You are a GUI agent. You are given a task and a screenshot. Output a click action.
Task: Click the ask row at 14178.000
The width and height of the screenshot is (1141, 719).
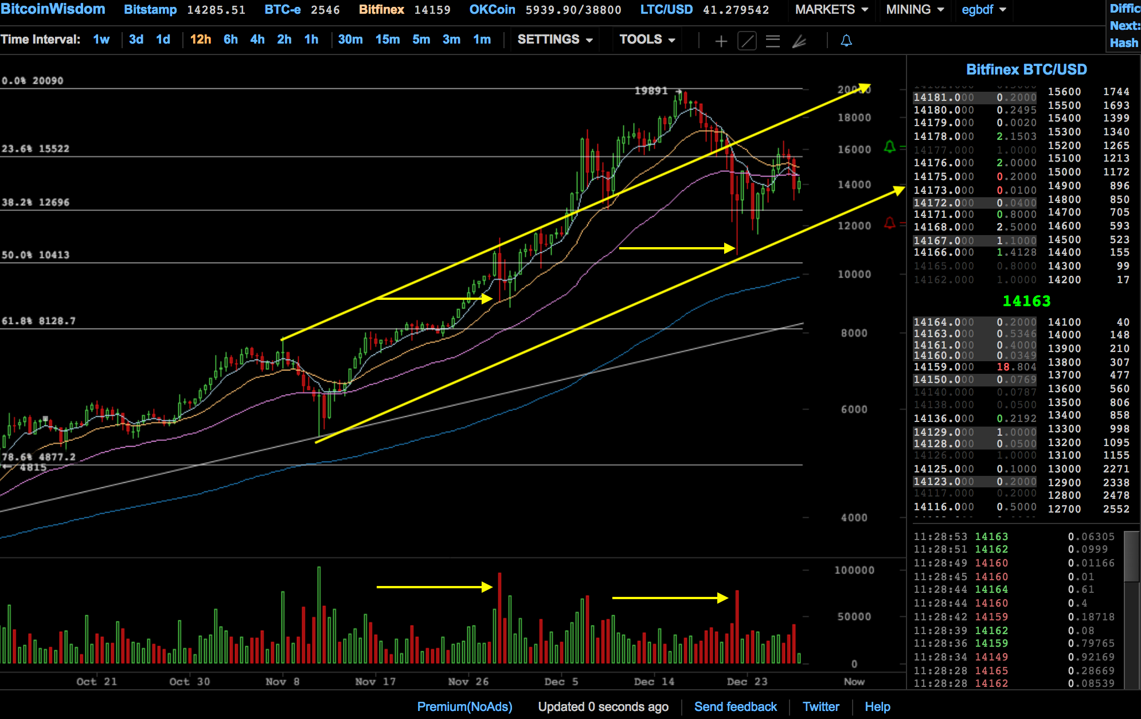pos(975,136)
